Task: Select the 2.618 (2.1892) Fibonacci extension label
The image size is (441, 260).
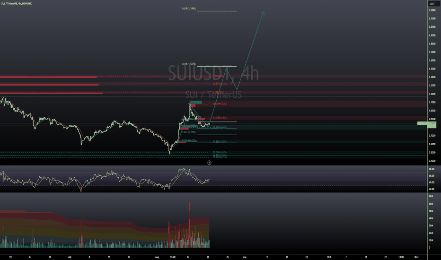Action: click(188, 9)
